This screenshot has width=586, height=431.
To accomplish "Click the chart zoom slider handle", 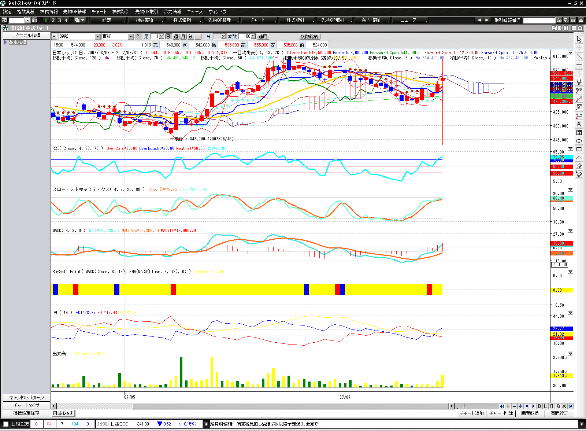I will [464, 406].
